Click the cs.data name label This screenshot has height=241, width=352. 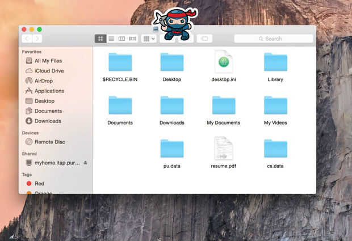click(275, 166)
